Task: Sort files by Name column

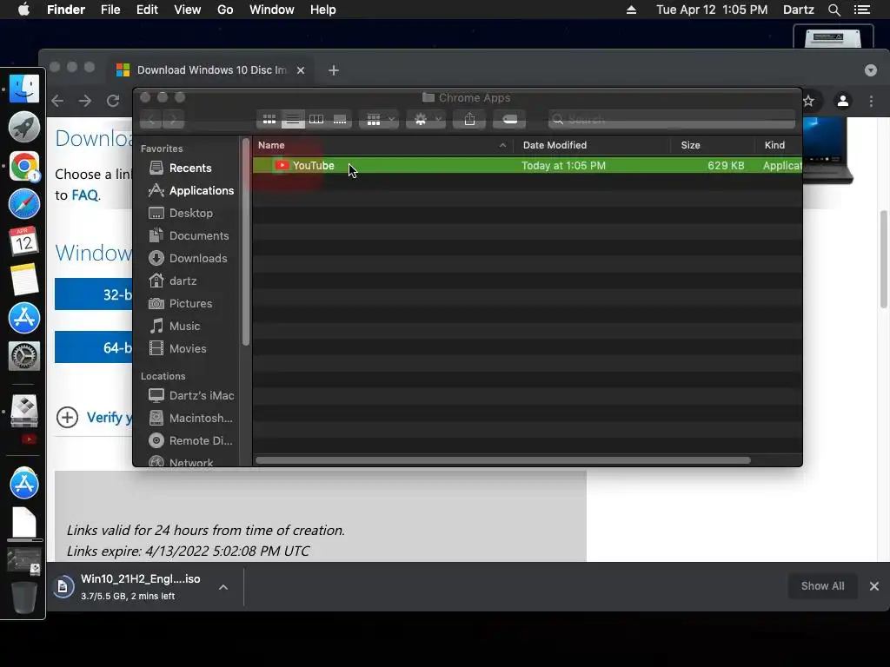Action: coord(383,145)
